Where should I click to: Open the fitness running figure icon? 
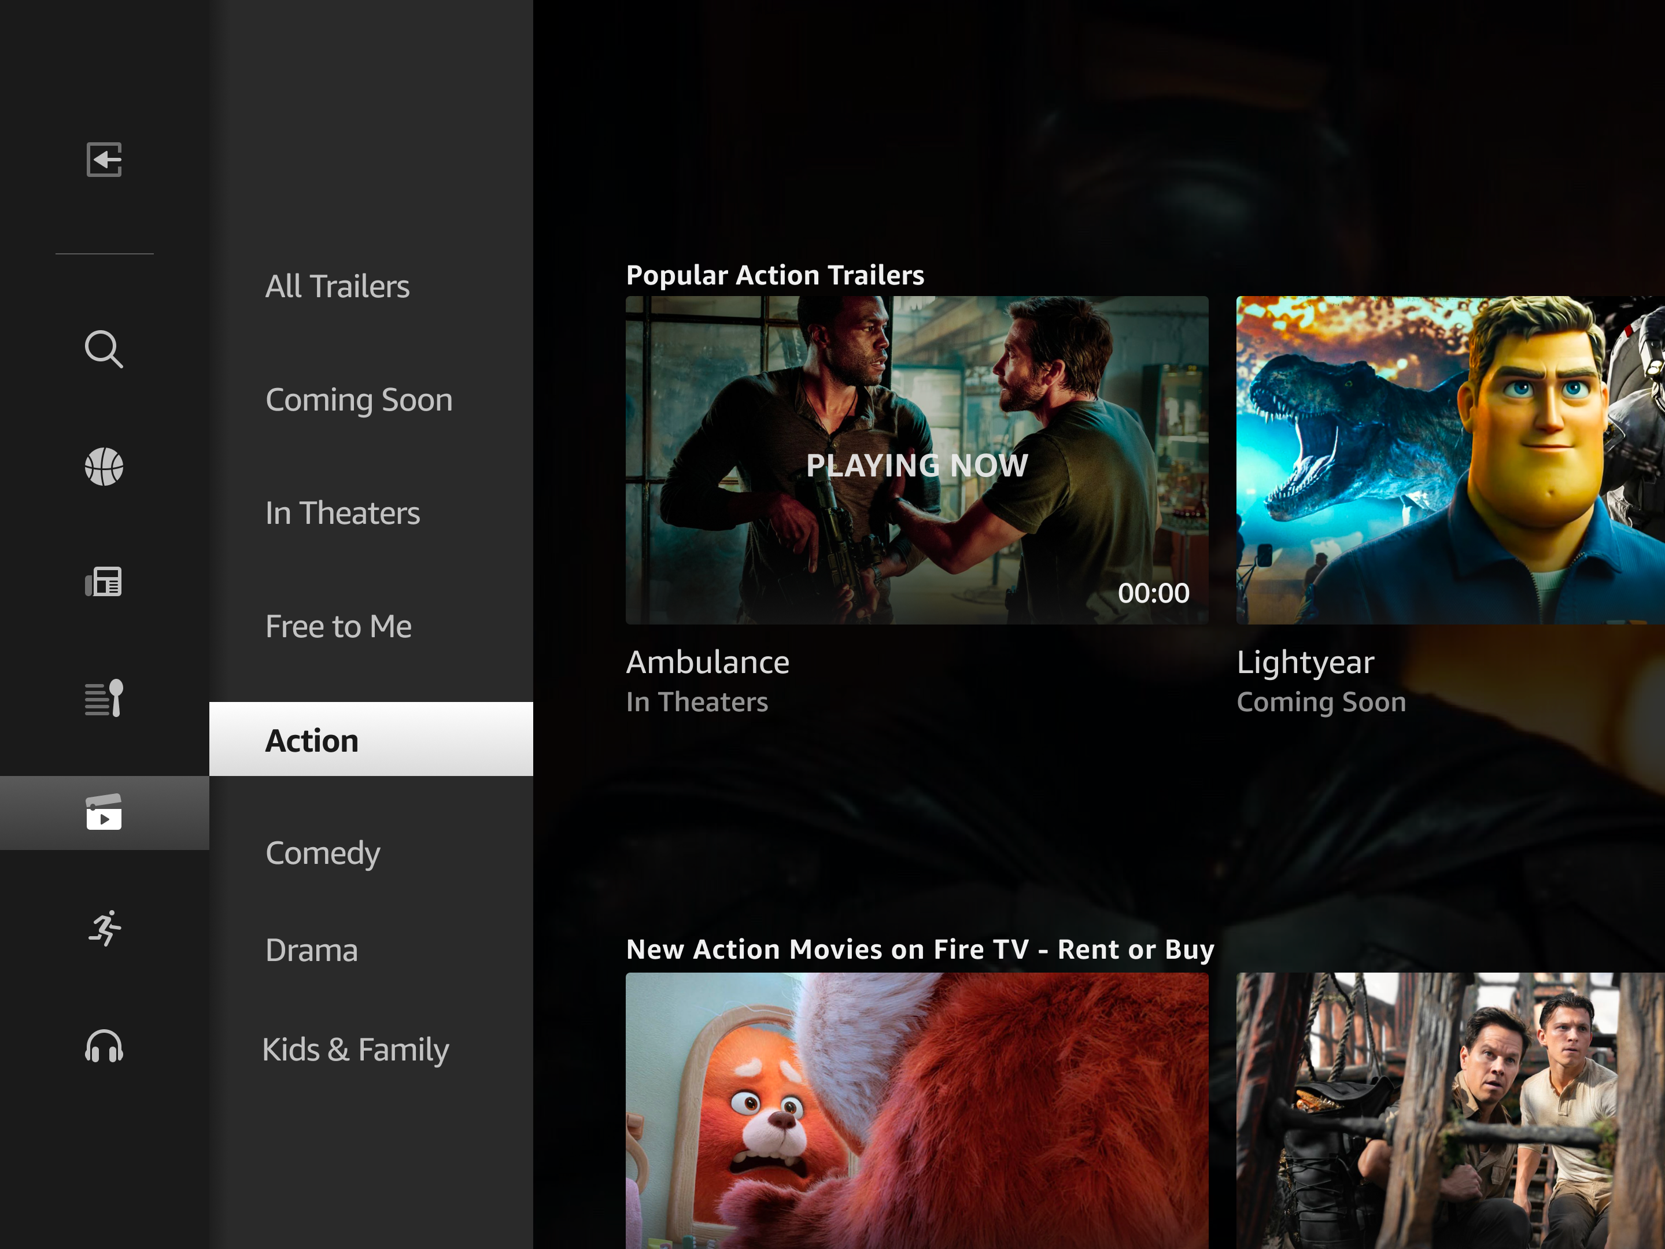[x=105, y=929]
